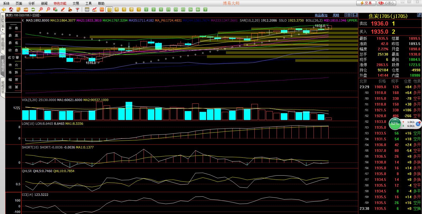Zoom out with the minus magnifier
Image resolution: width=422 pixels, height=214 pixels.
(48, 9)
